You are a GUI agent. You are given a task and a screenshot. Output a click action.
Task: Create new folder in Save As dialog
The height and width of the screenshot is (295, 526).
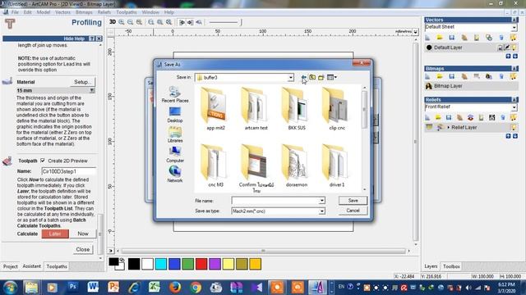[321, 77]
